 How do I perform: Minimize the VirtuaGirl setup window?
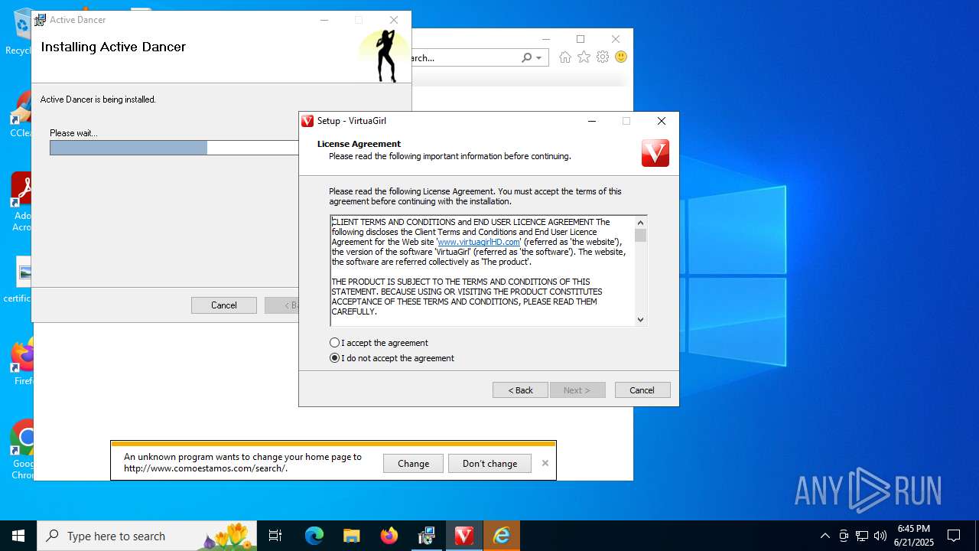[592, 121]
